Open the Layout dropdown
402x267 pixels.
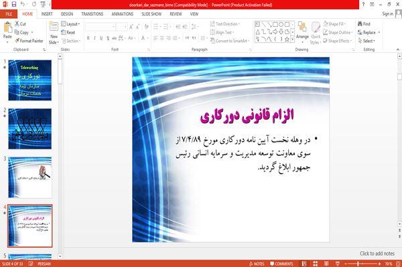point(71,24)
